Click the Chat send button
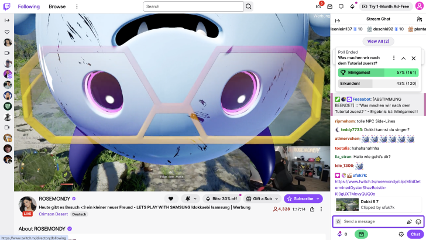This screenshot has width=426, height=240. [x=415, y=234]
